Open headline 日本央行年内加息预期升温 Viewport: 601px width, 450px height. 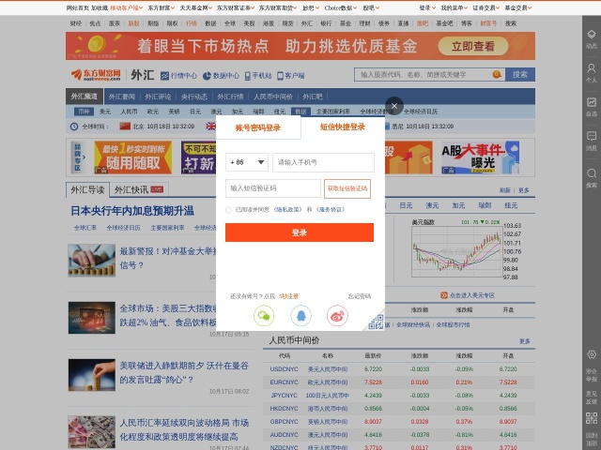132,211
